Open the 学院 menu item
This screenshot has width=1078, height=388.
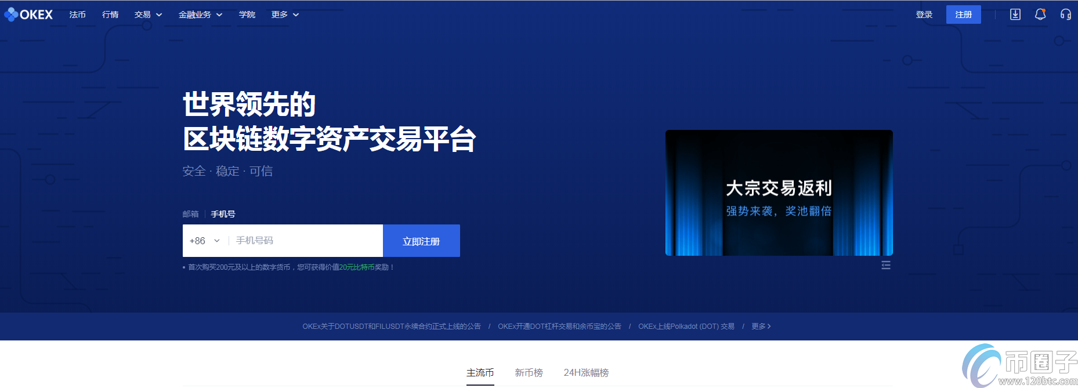tap(247, 14)
